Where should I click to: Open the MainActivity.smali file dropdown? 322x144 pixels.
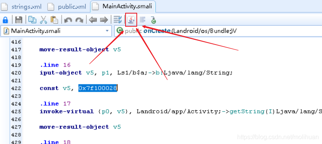(56, 31)
